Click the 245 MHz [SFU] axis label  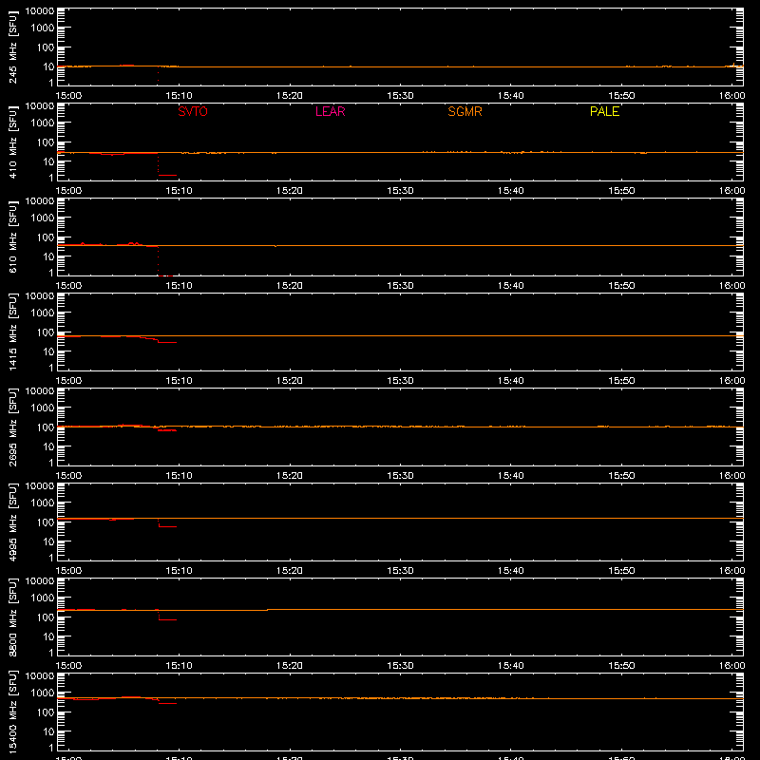pyautogui.click(x=13, y=47)
